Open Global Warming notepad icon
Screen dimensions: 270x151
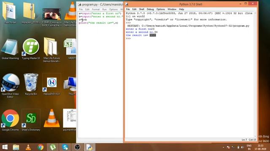[x=10, y=49]
